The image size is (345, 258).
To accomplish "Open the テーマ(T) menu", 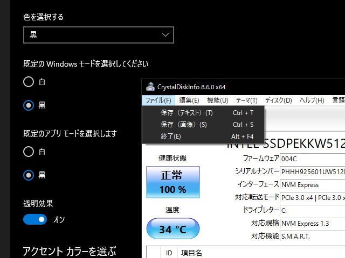I will tap(247, 101).
